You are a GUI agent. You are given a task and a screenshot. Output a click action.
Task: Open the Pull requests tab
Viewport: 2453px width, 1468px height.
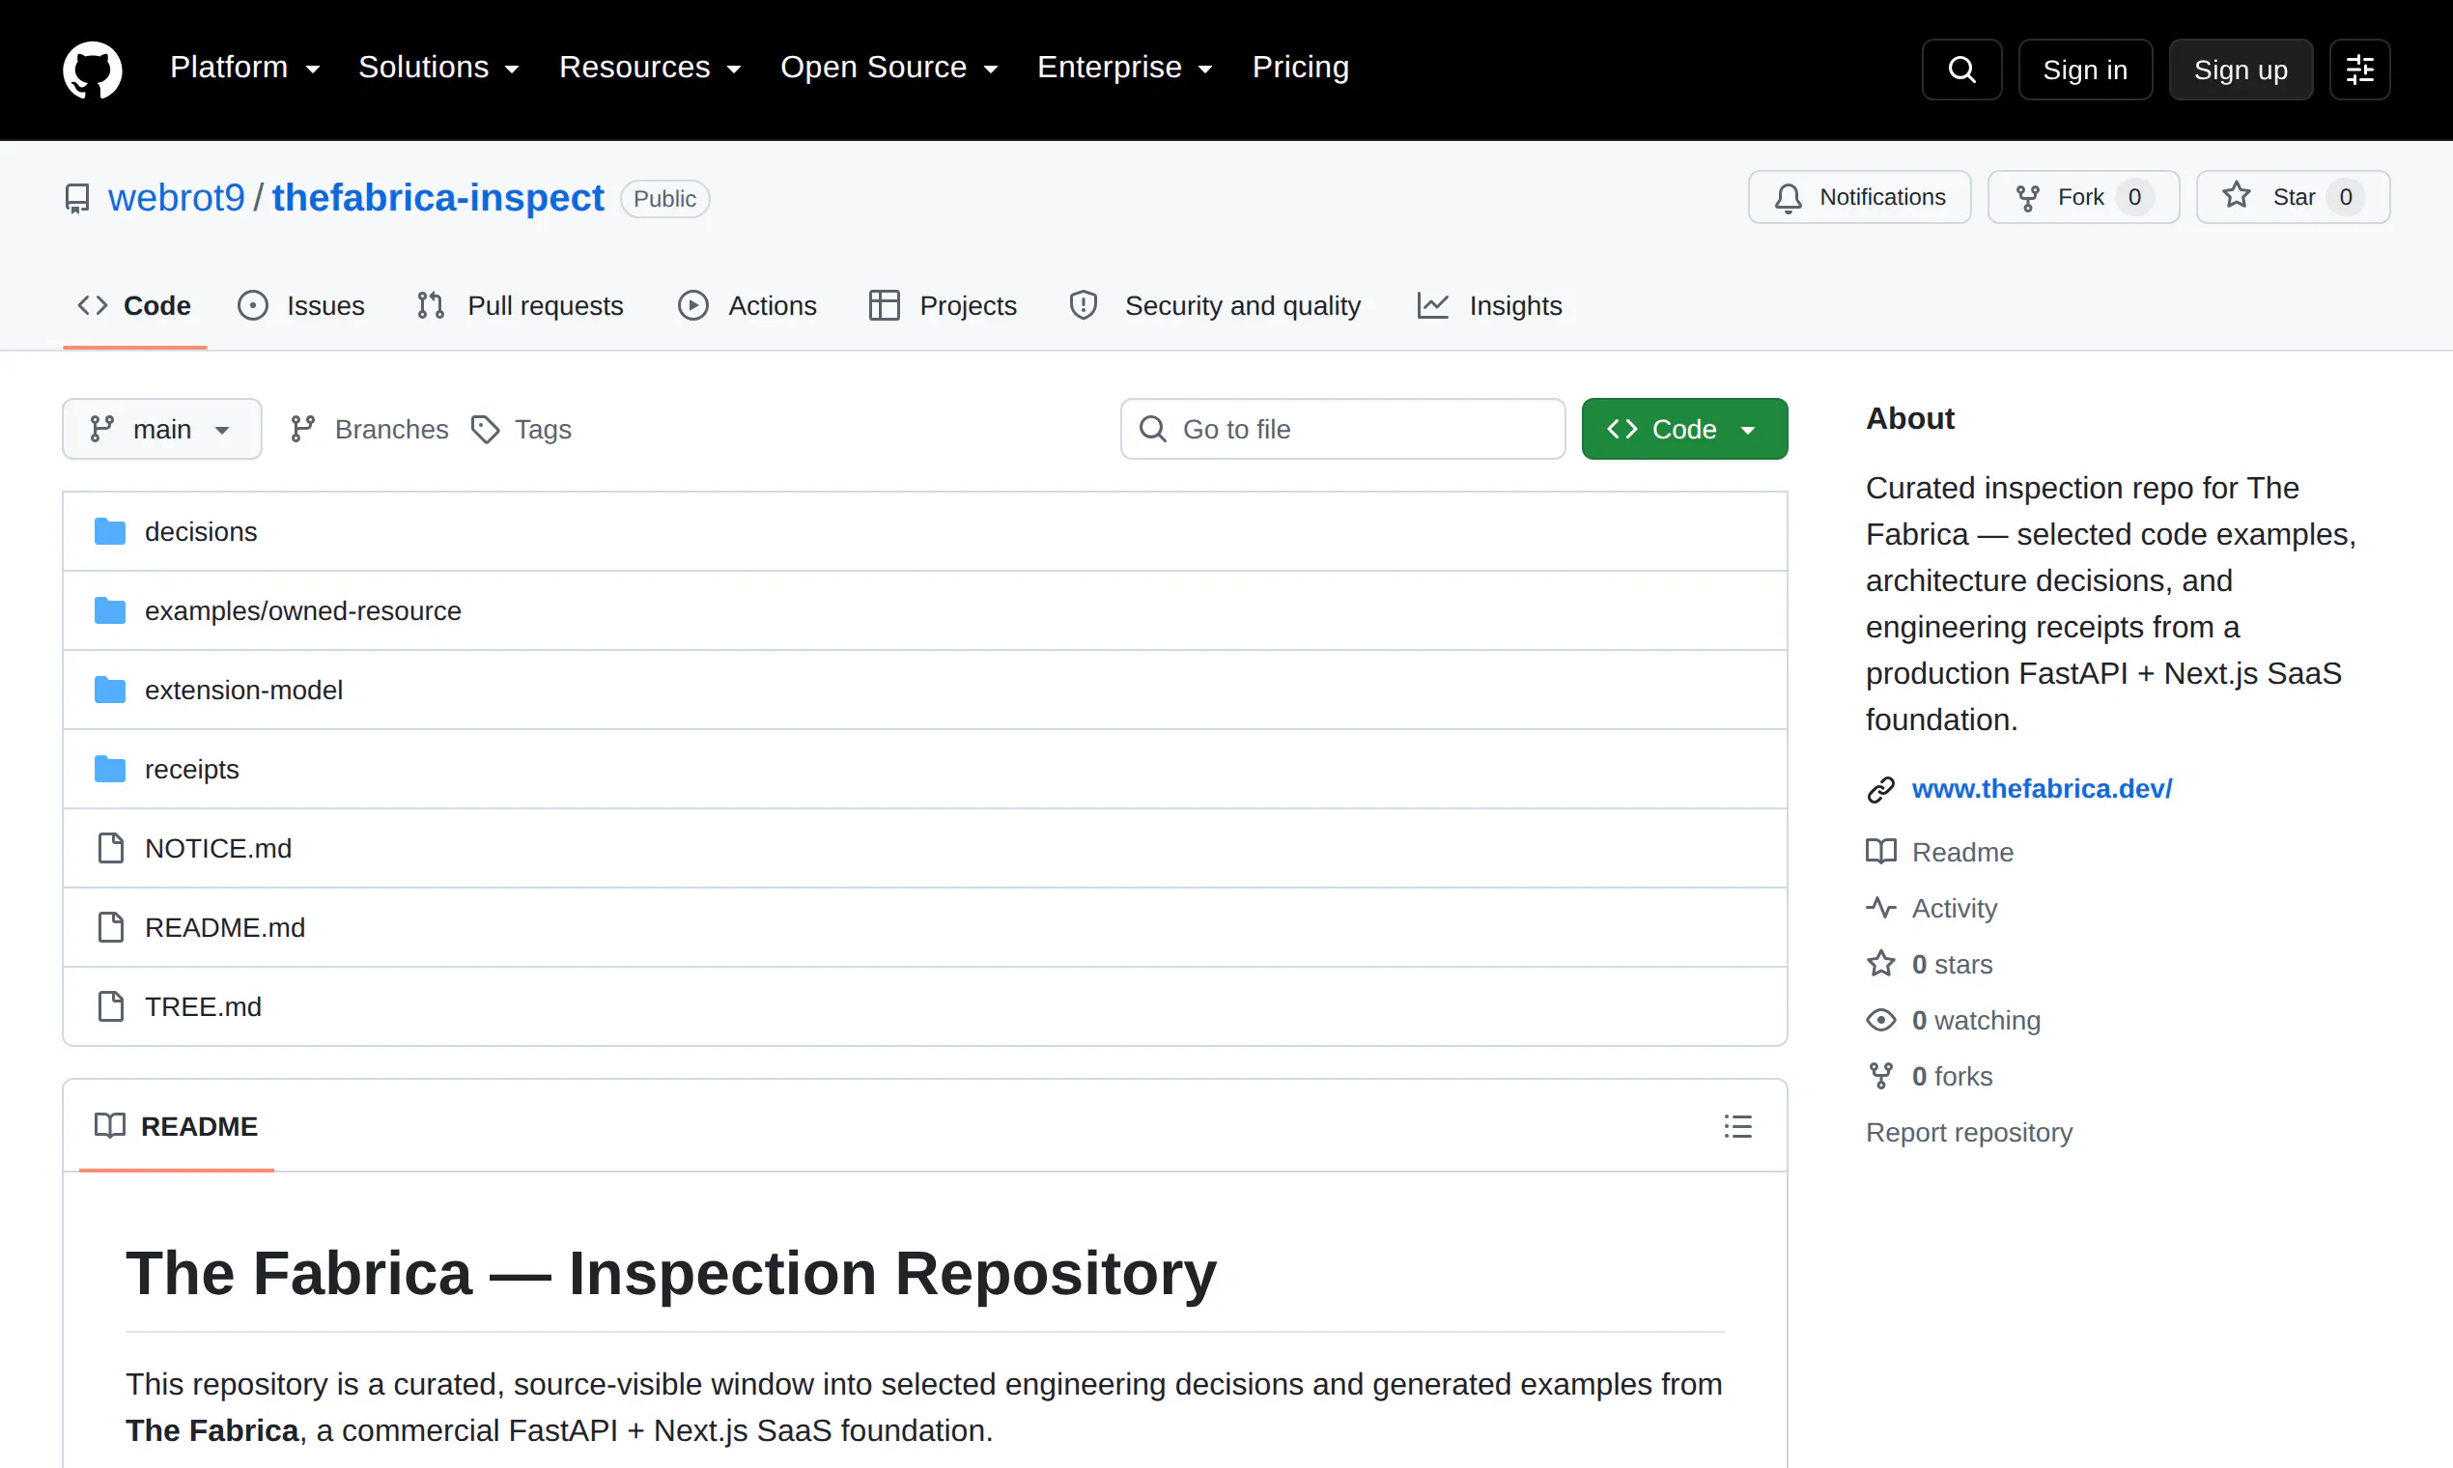click(521, 305)
